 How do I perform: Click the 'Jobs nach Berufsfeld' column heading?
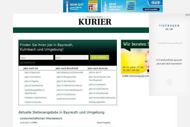[67, 68]
